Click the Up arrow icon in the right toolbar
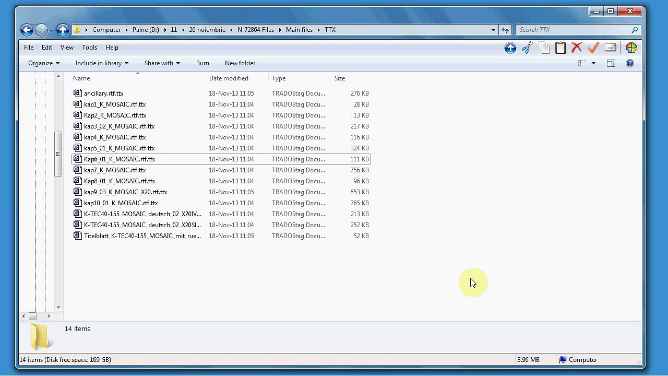Screen dimensions: 668x376 pos(510,48)
